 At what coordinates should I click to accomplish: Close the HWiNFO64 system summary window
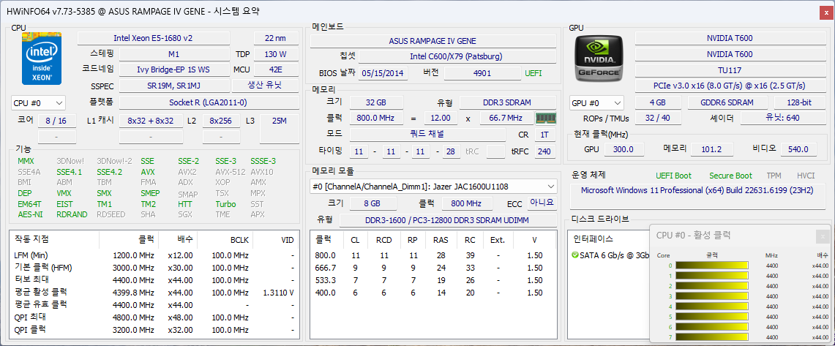[826, 12]
